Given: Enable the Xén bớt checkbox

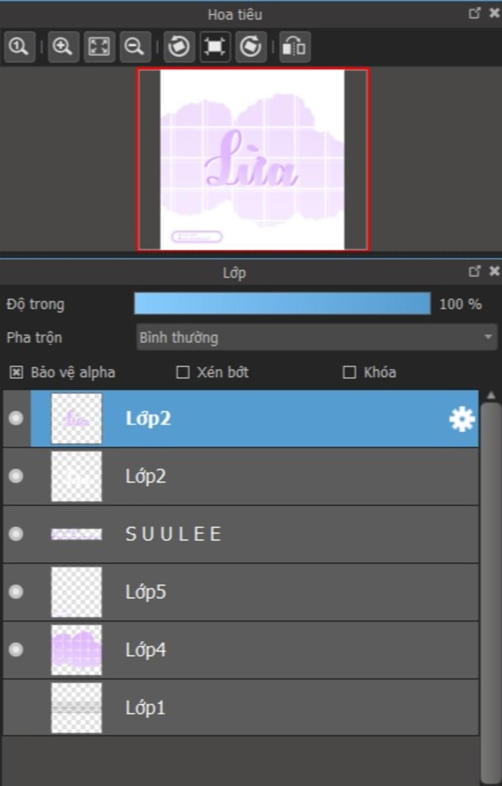Looking at the screenshot, I should [x=183, y=372].
